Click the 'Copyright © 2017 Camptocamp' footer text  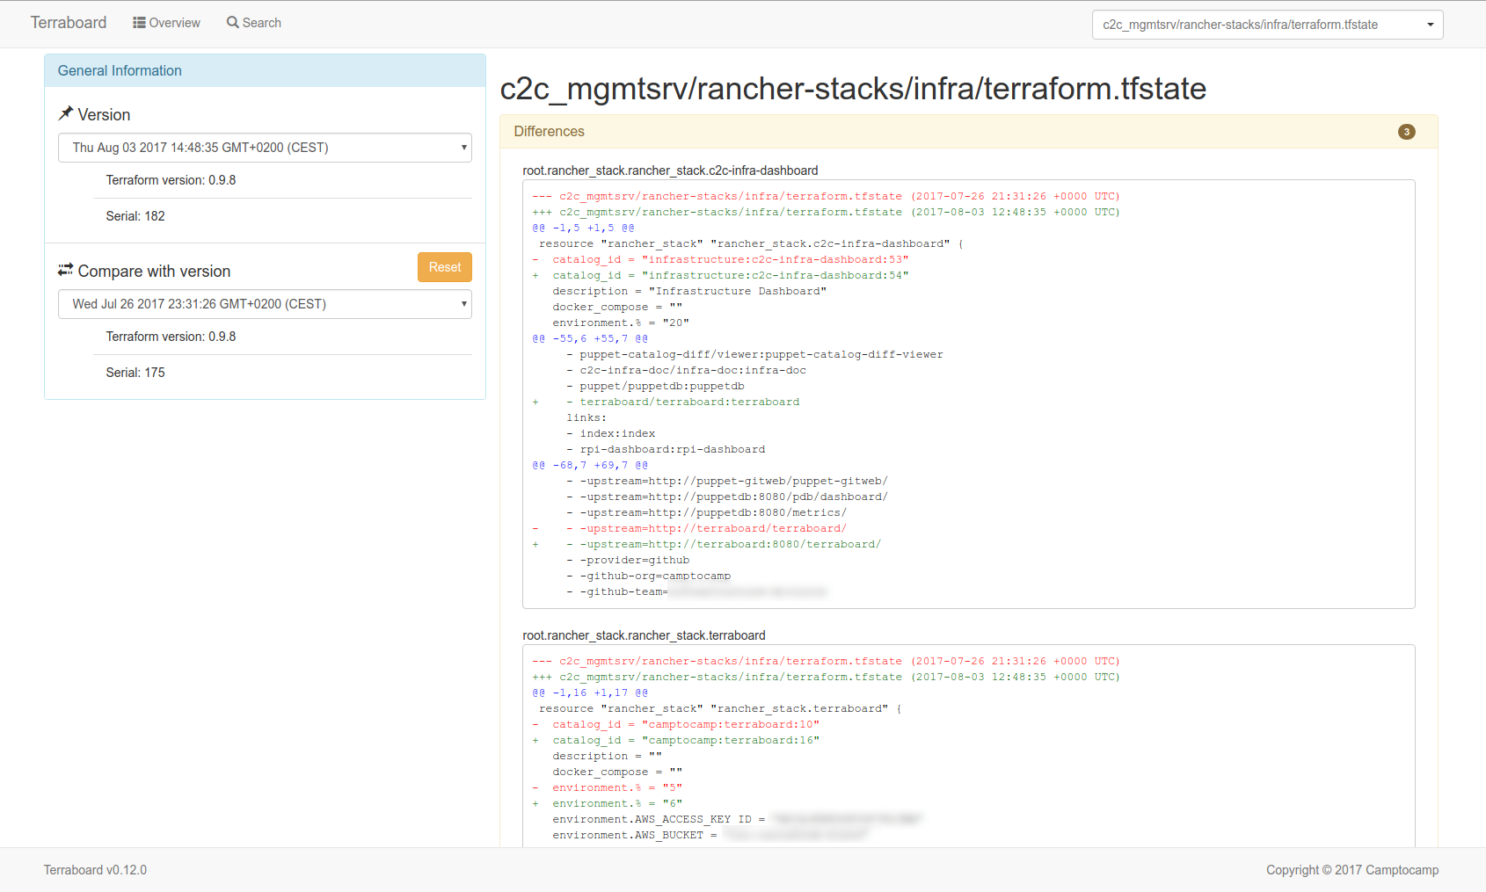[1352, 870]
